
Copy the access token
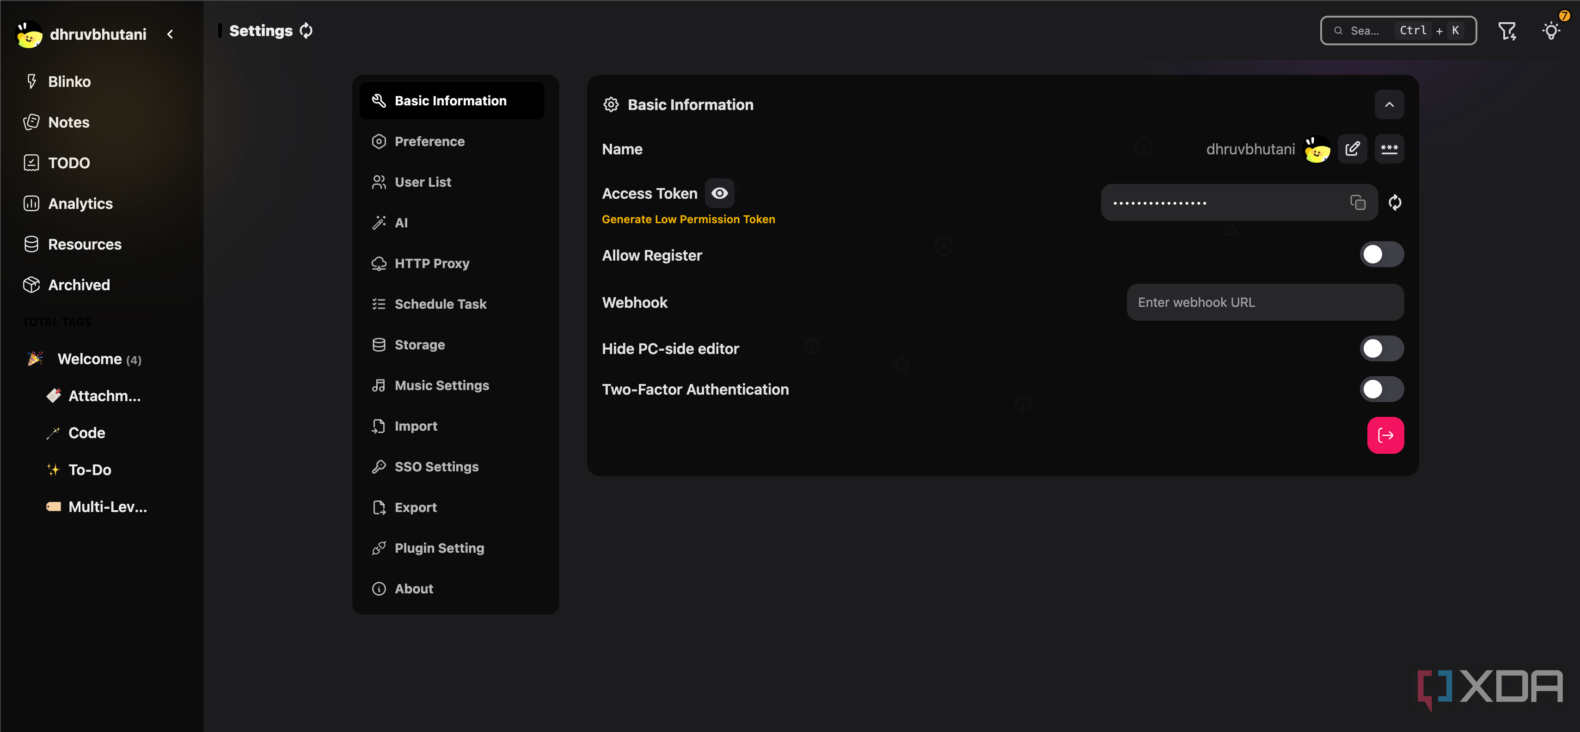coord(1357,202)
